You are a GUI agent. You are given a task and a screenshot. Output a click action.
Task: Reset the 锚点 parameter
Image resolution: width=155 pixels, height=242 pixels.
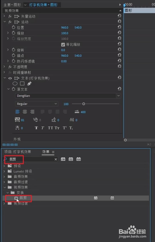pyautogui.click(x=119, y=55)
